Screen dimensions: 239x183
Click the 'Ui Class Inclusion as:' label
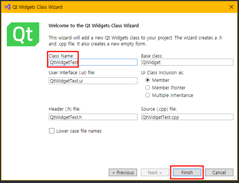point(162,72)
